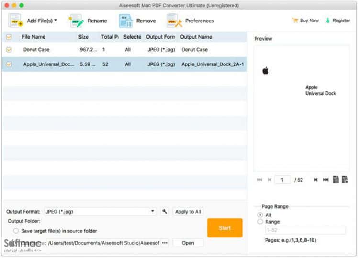358x258 pixels.
Task: Click the Selected pages column header
Action: coord(132,37)
